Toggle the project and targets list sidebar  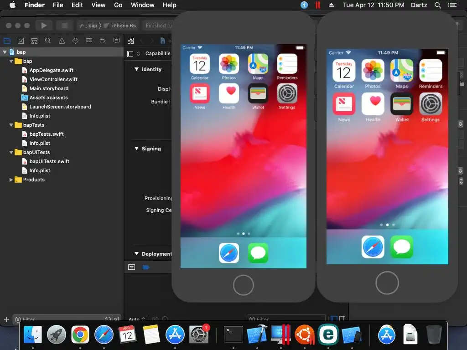(x=130, y=54)
